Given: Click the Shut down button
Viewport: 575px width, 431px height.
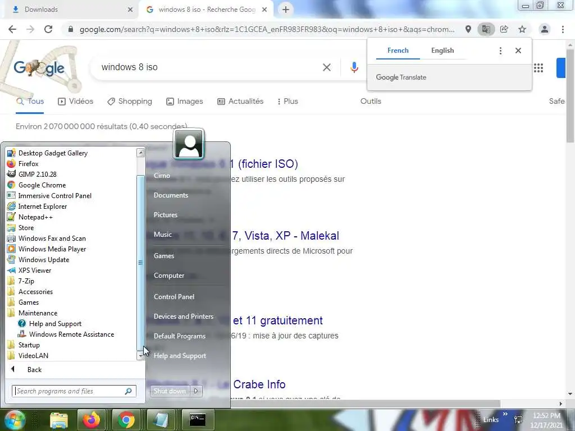Looking at the screenshot, I should (x=170, y=391).
